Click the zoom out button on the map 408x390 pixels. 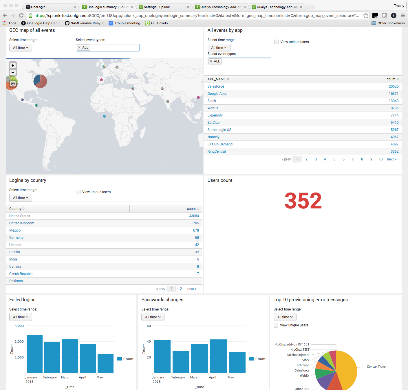click(x=13, y=73)
